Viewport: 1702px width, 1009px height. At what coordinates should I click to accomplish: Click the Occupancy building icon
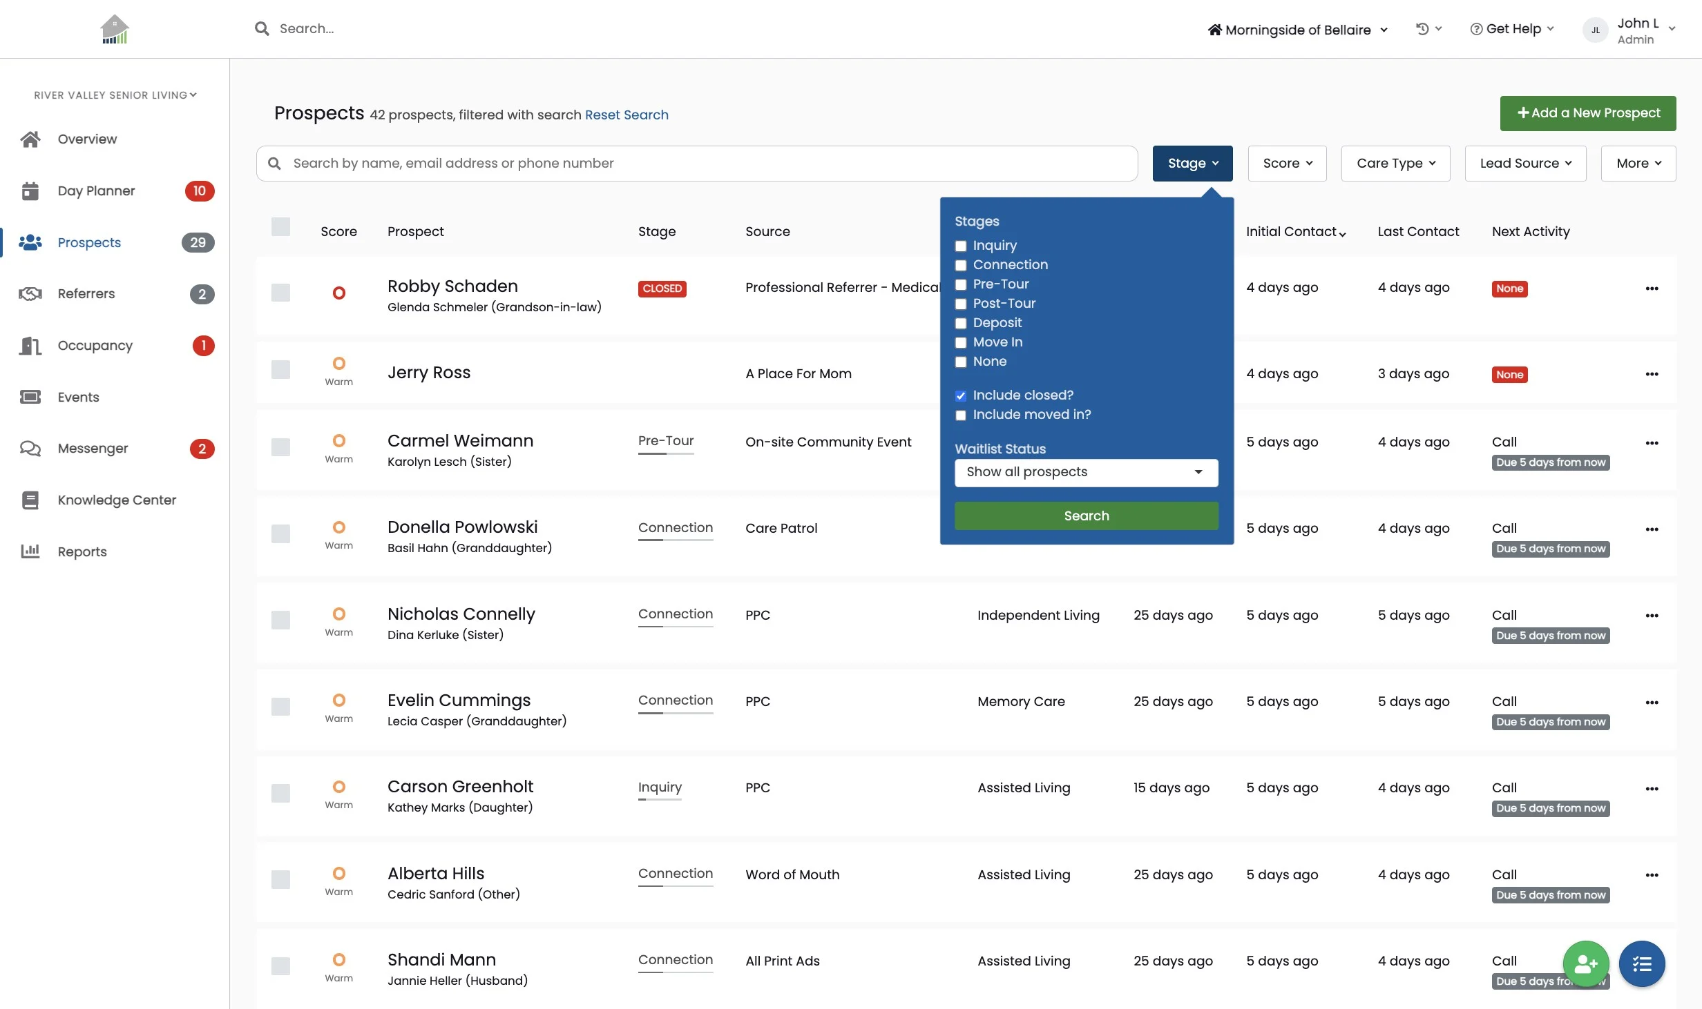[30, 345]
